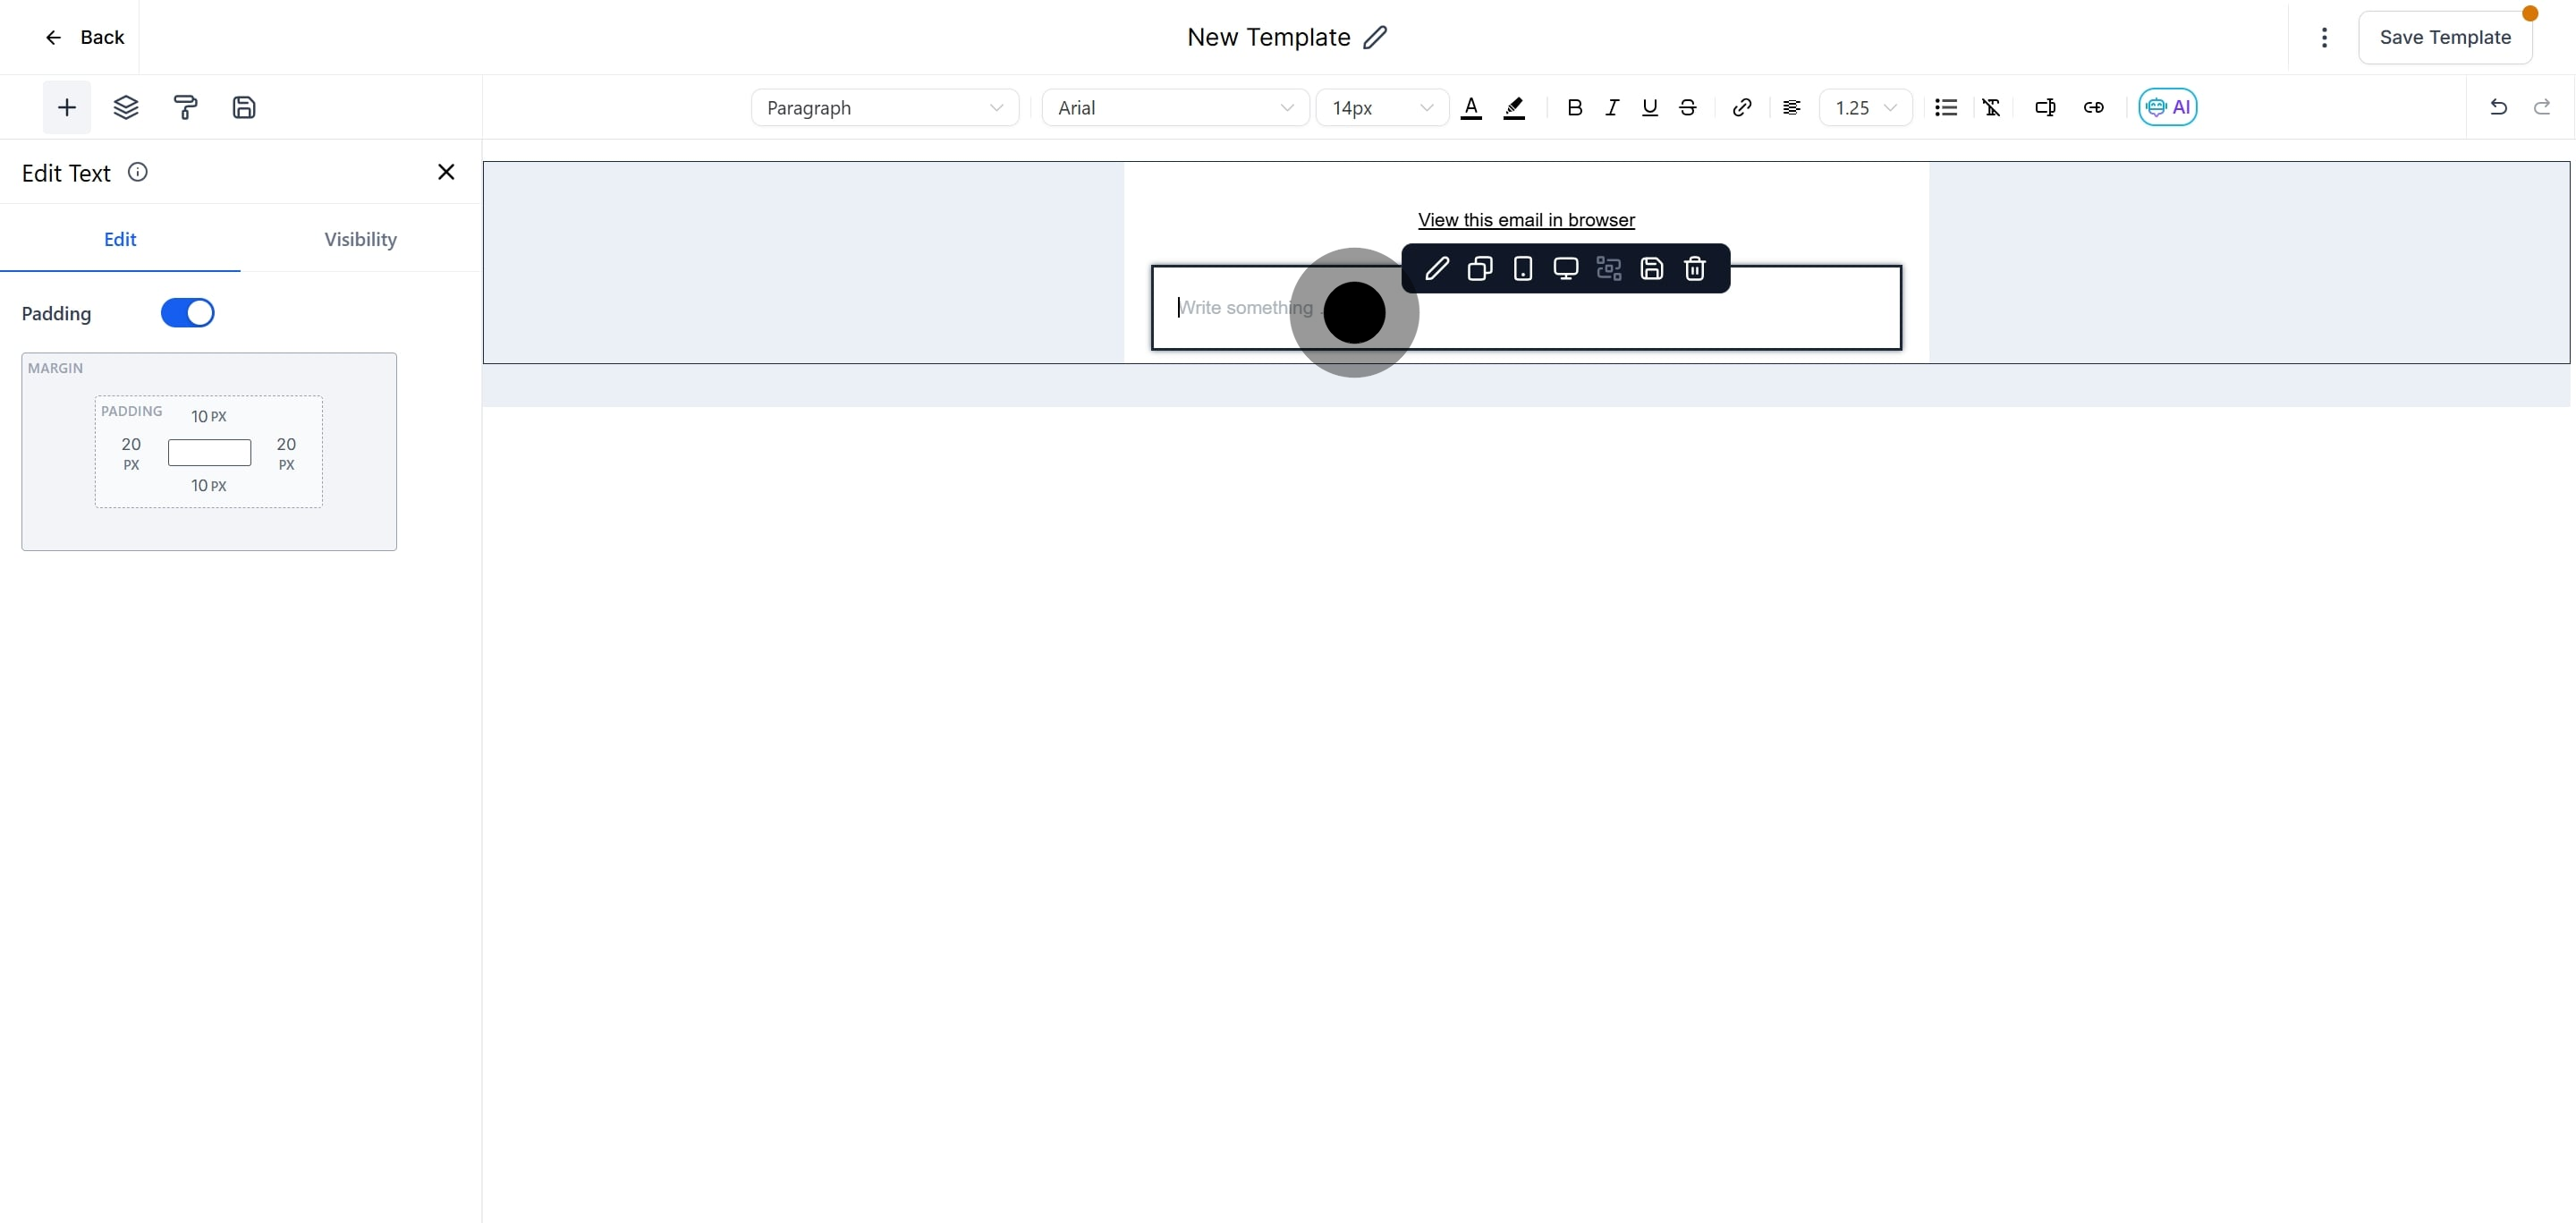Duplicate the text block via copy icon
The image size is (2576, 1223).
[x=1480, y=268]
